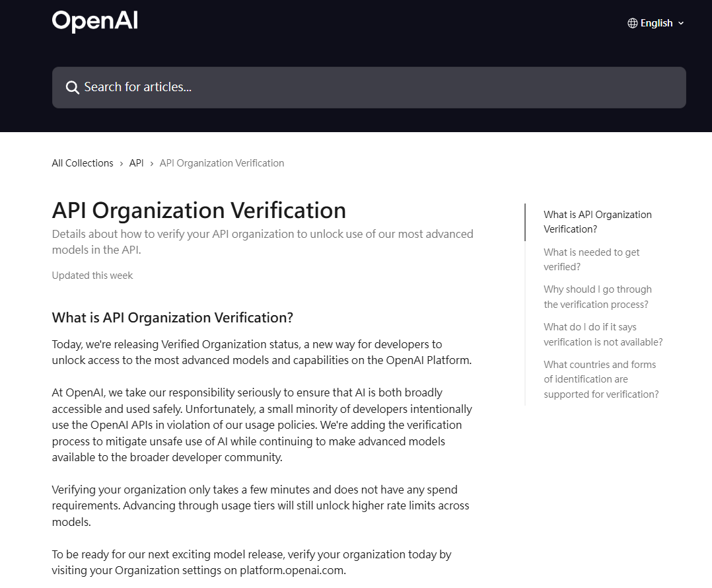This screenshot has height=588, width=712.
Task: Click the OpenAI logo in the header
Action: click(x=95, y=22)
